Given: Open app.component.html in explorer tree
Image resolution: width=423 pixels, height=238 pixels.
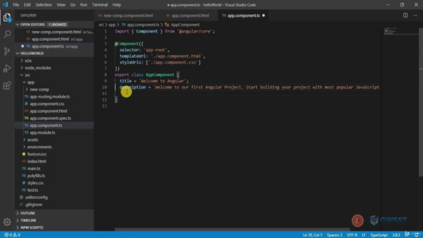Looking at the screenshot, I should tap(54, 111).
